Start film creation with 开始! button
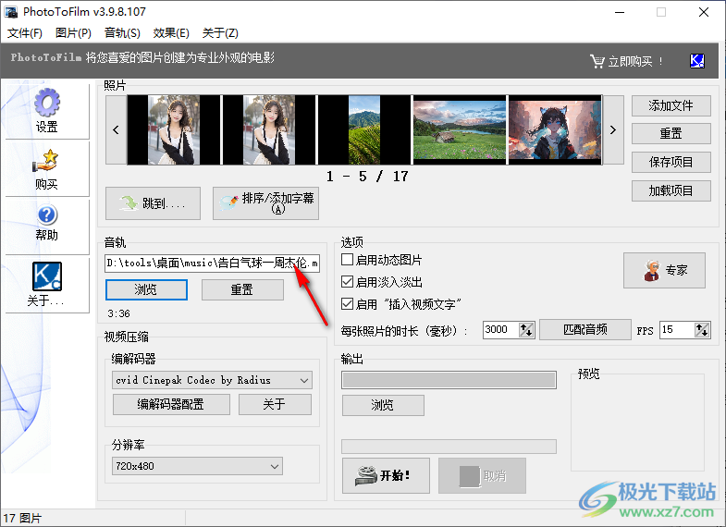The width and height of the screenshot is (726, 527). coord(386,475)
